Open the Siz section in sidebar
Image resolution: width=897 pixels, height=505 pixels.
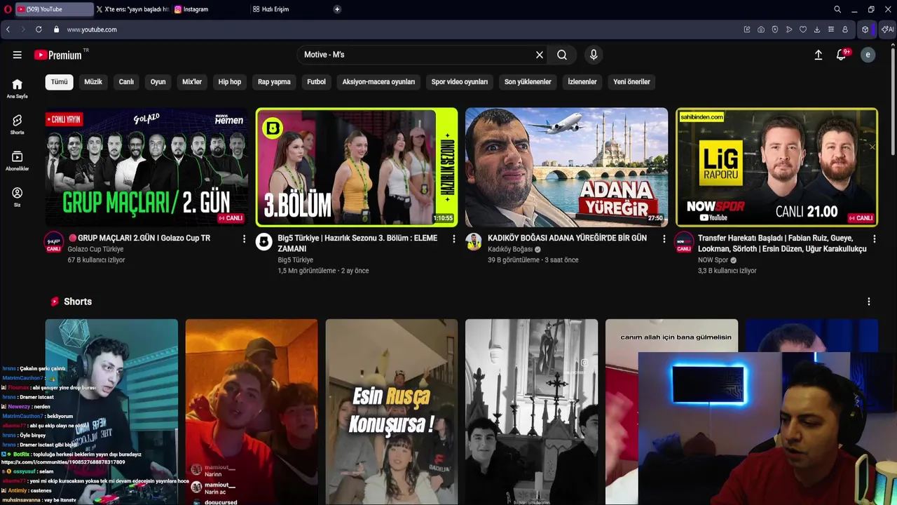(x=17, y=197)
